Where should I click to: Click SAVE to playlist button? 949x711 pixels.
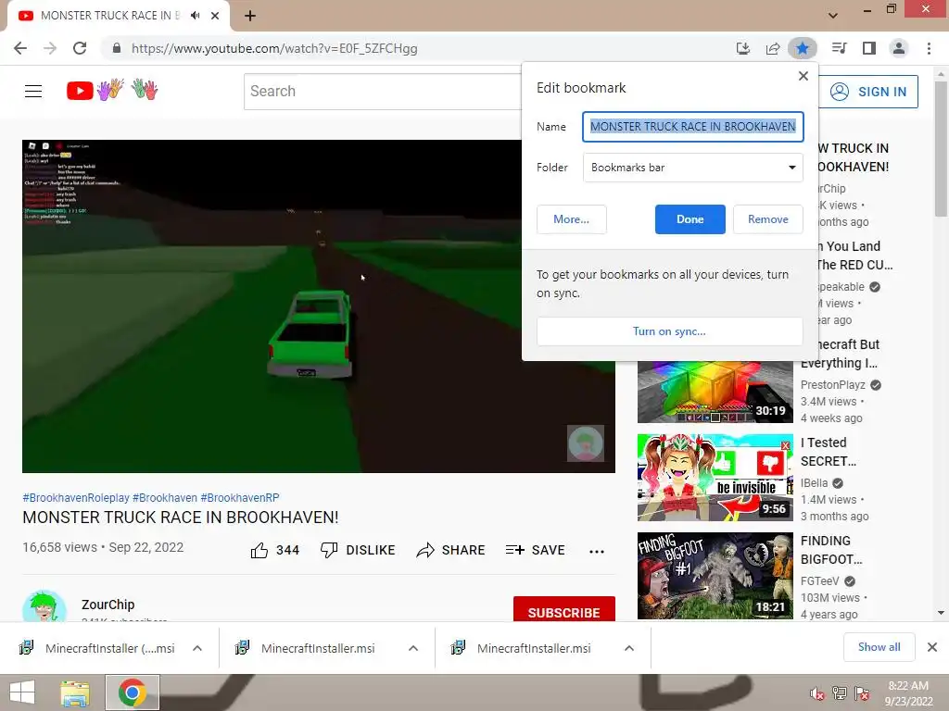click(536, 550)
